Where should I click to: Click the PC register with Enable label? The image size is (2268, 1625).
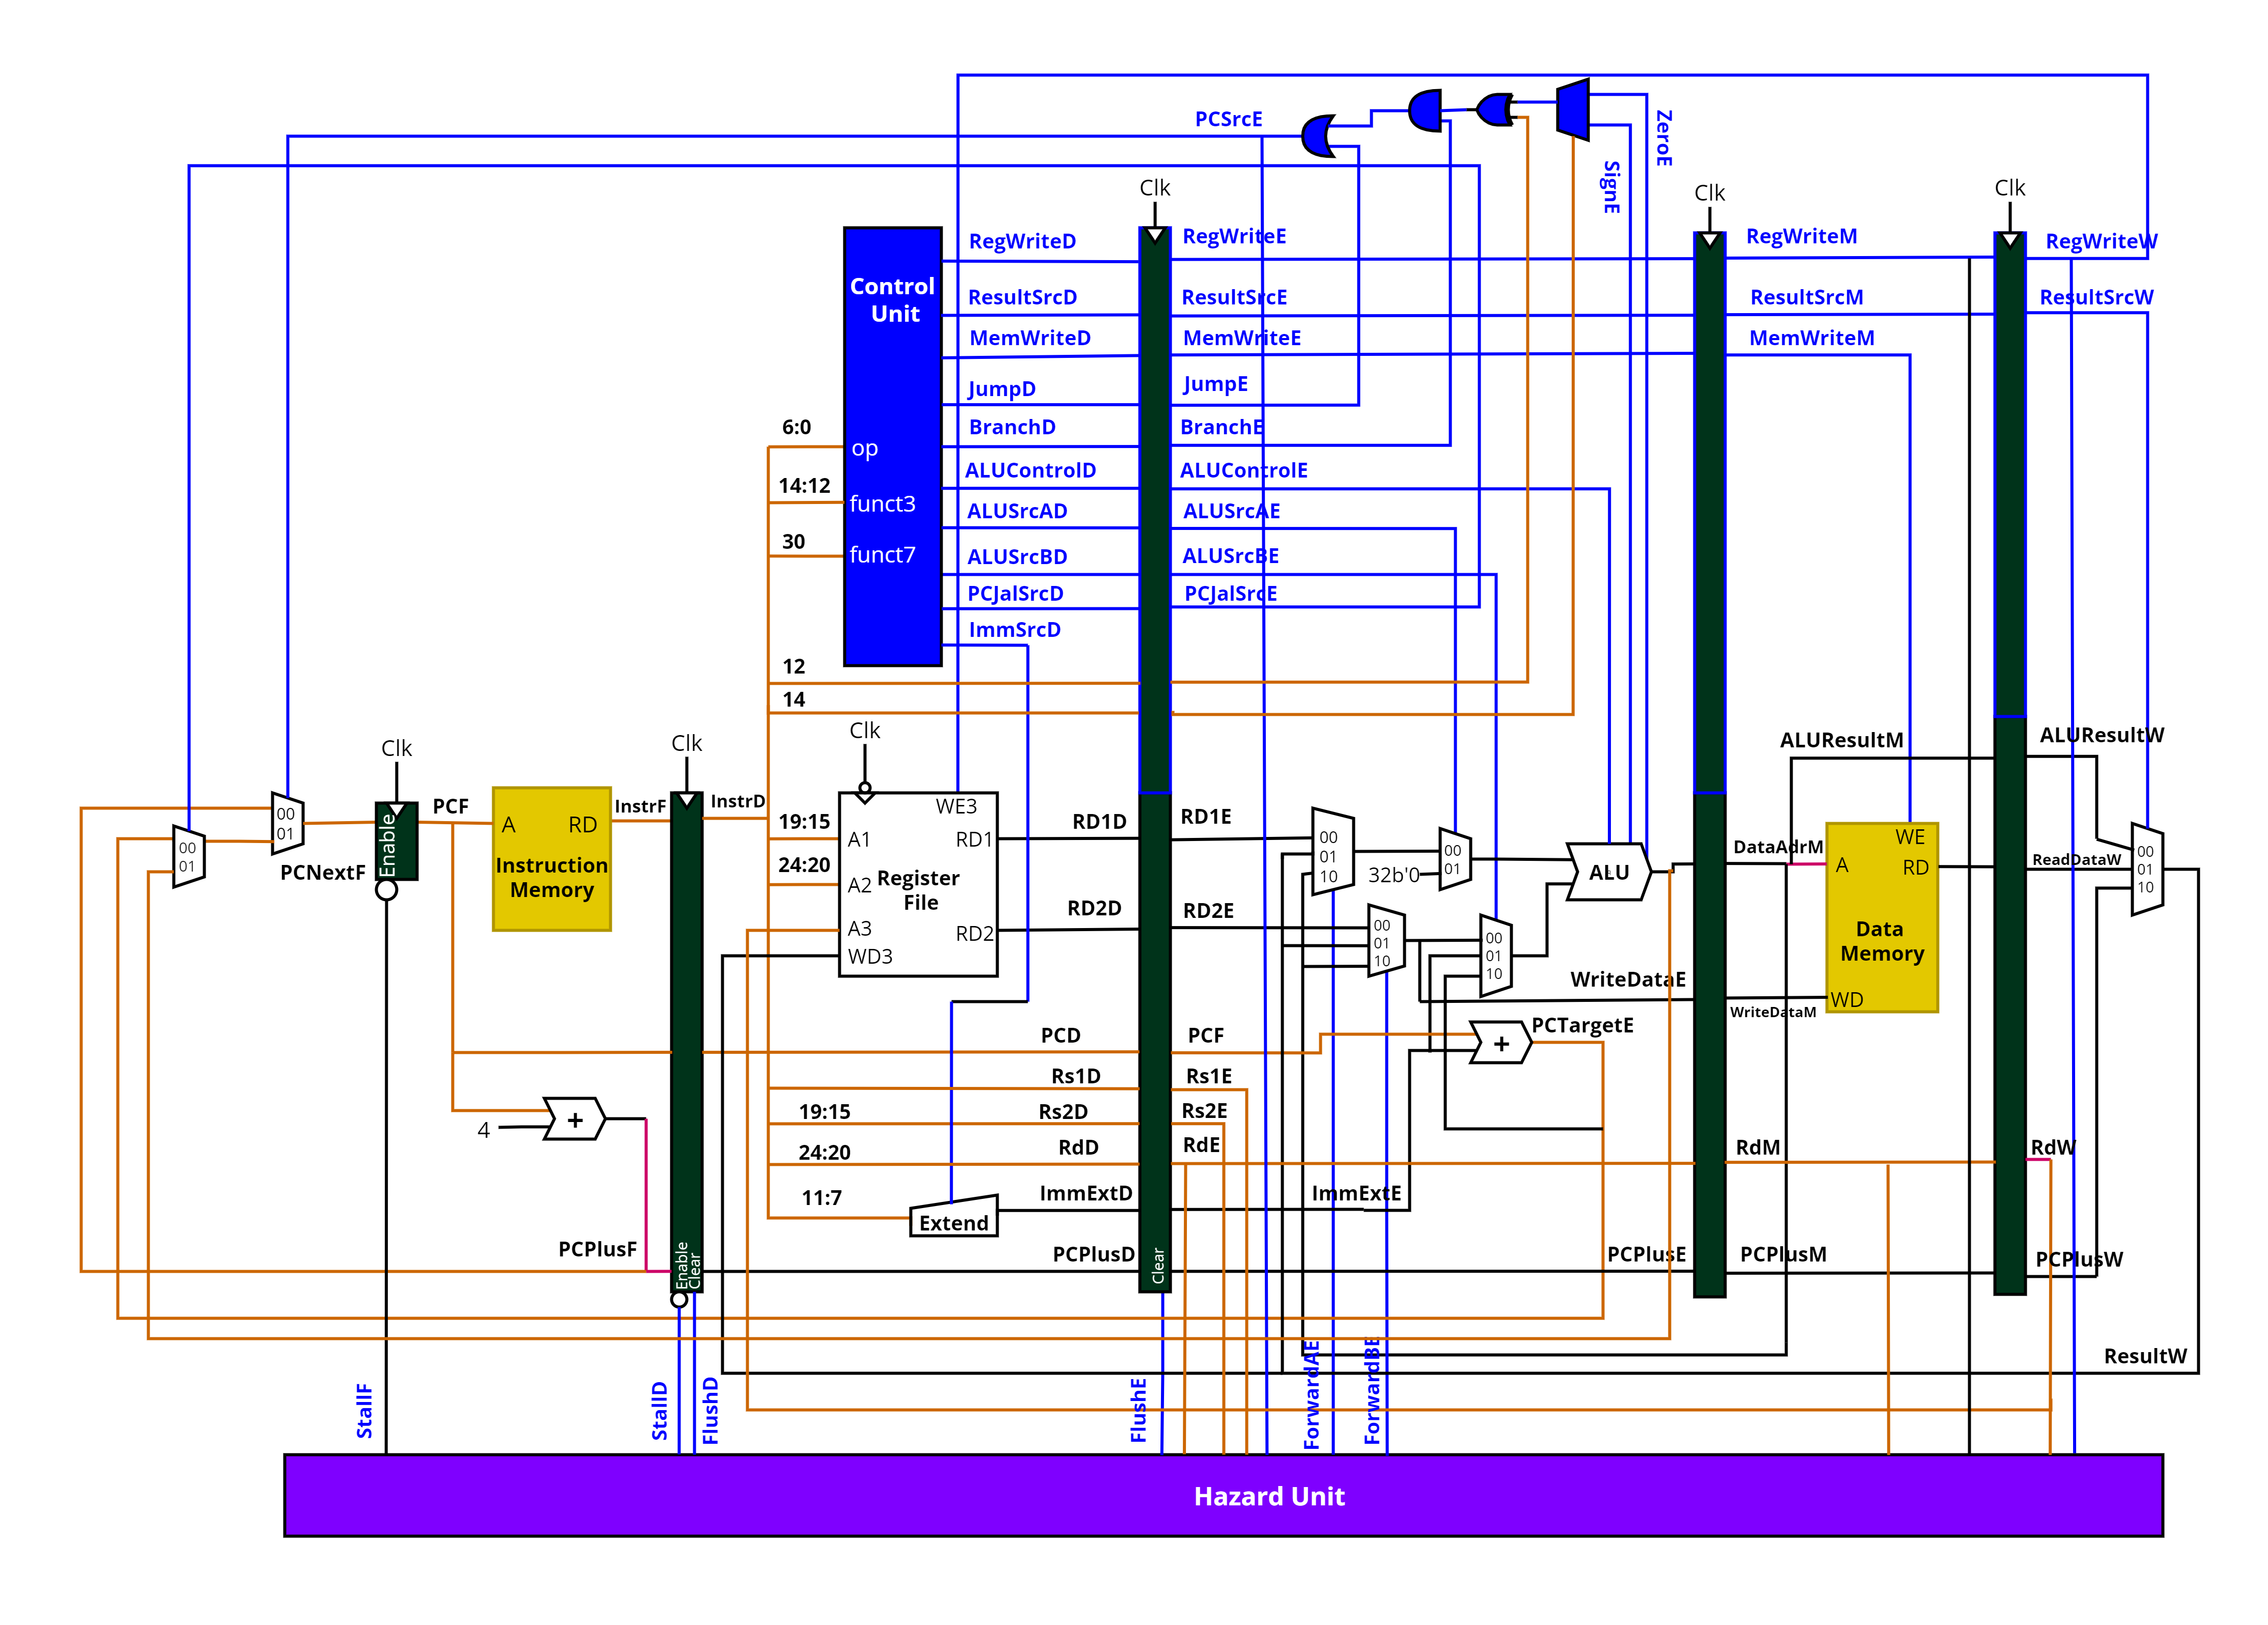coord(396,840)
